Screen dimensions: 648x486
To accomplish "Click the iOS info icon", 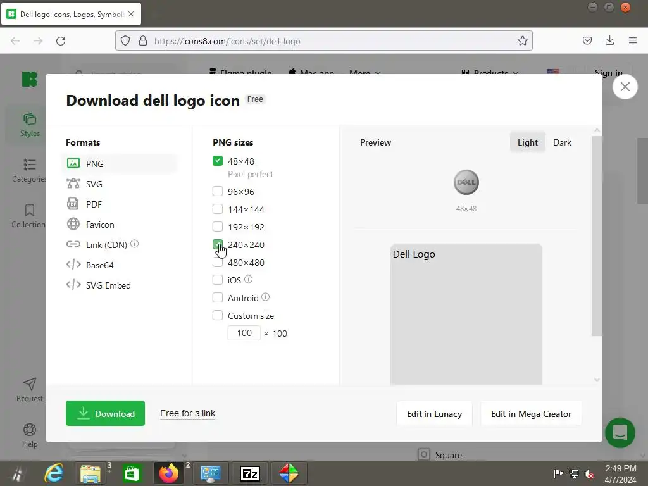I will pyautogui.click(x=248, y=279).
